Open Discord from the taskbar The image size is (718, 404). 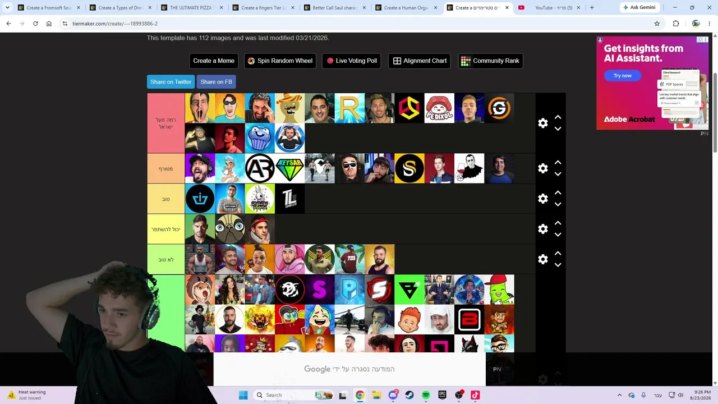(x=393, y=395)
